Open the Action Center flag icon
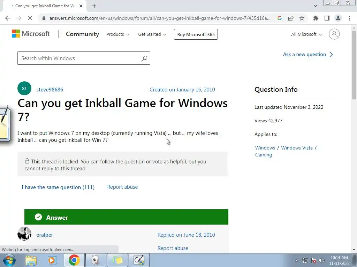 click(313, 260)
